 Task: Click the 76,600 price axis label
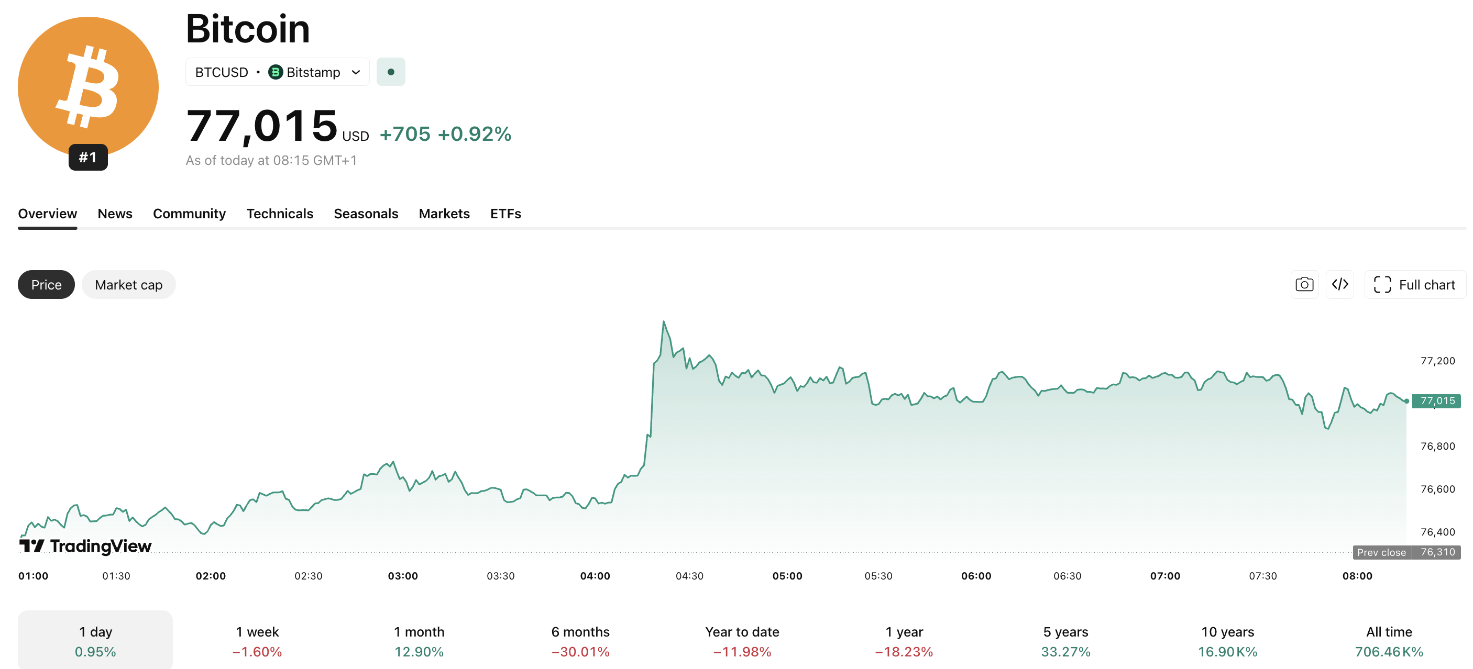(x=1437, y=489)
